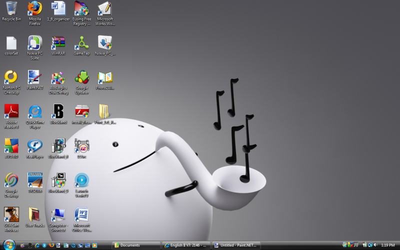Open GTA San Andreas desktop icon

pos(11,219)
